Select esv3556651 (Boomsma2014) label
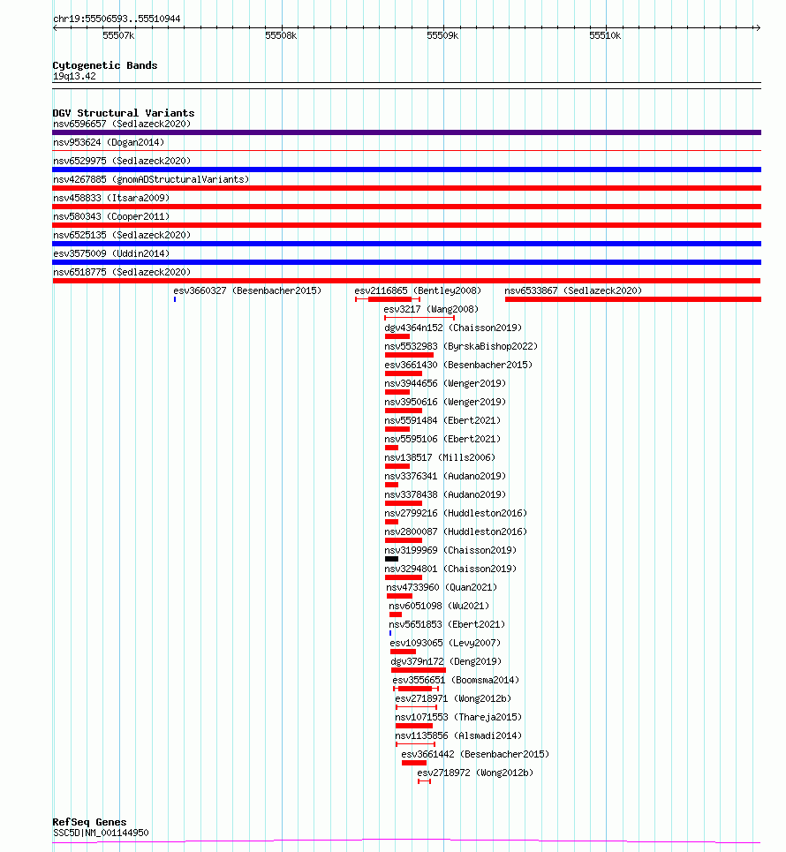The image size is (786, 852). point(456,680)
